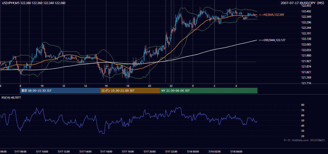The height and width of the screenshot is (154, 328).
Task: Click the date label 7/17 22:00
Action: (171, 151)
